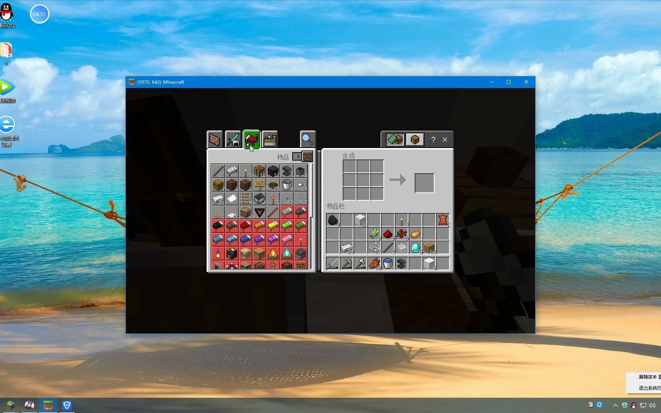The height and width of the screenshot is (413, 661).
Task: Close the inventory with the X button
Action: click(x=445, y=140)
